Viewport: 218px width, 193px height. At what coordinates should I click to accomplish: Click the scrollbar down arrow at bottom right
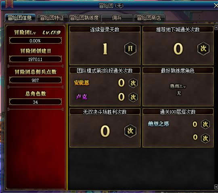pos(216,187)
